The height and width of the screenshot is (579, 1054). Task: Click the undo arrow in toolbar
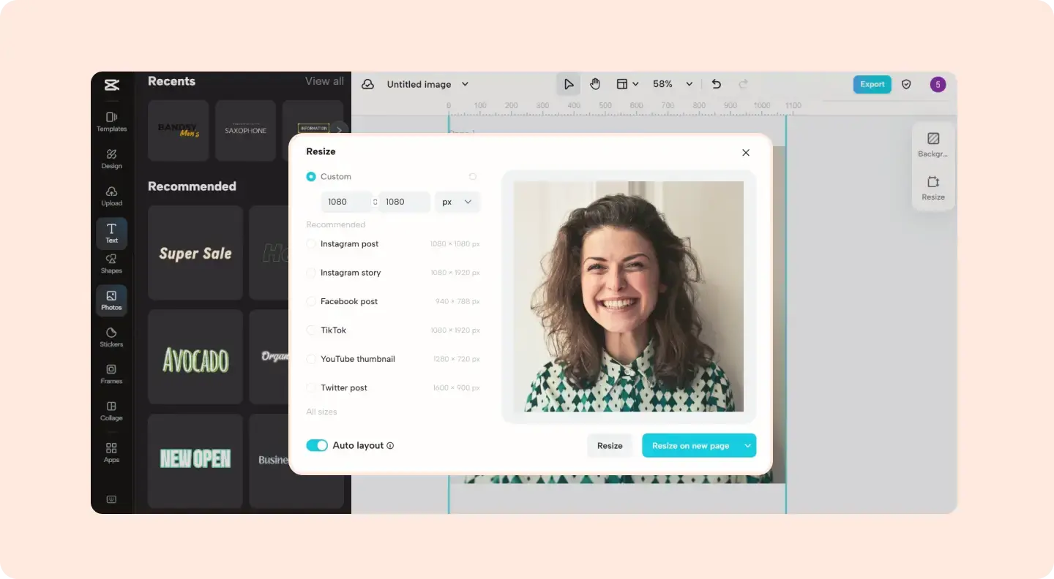(717, 84)
